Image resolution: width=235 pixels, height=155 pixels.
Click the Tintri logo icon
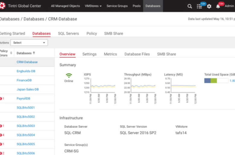click(x=2, y=6)
